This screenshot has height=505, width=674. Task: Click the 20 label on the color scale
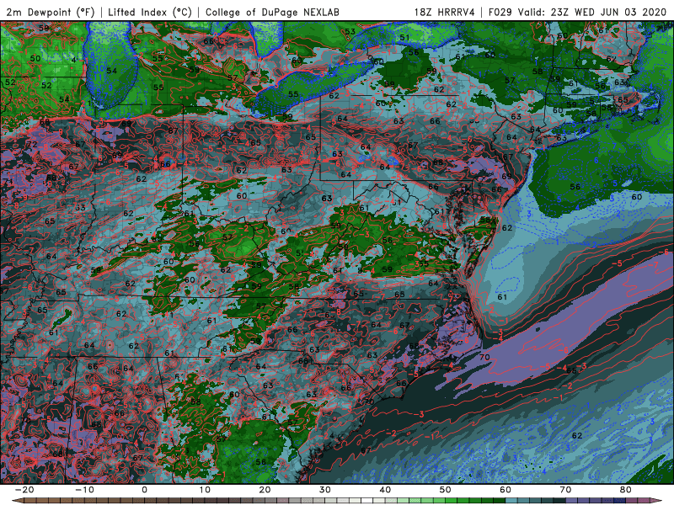pyautogui.click(x=265, y=490)
